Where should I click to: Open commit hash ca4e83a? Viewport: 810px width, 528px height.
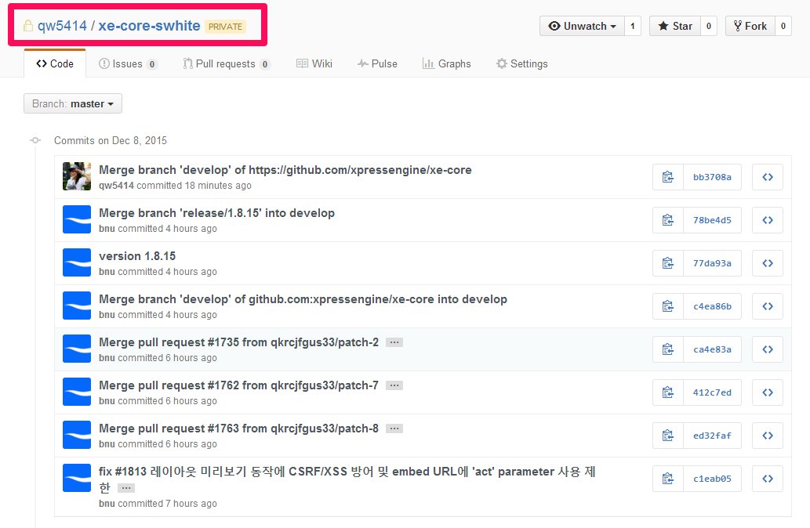pos(712,349)
